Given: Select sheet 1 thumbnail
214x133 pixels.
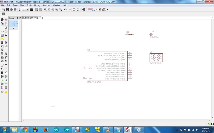Looking at the screenshot, I should 13,25.
